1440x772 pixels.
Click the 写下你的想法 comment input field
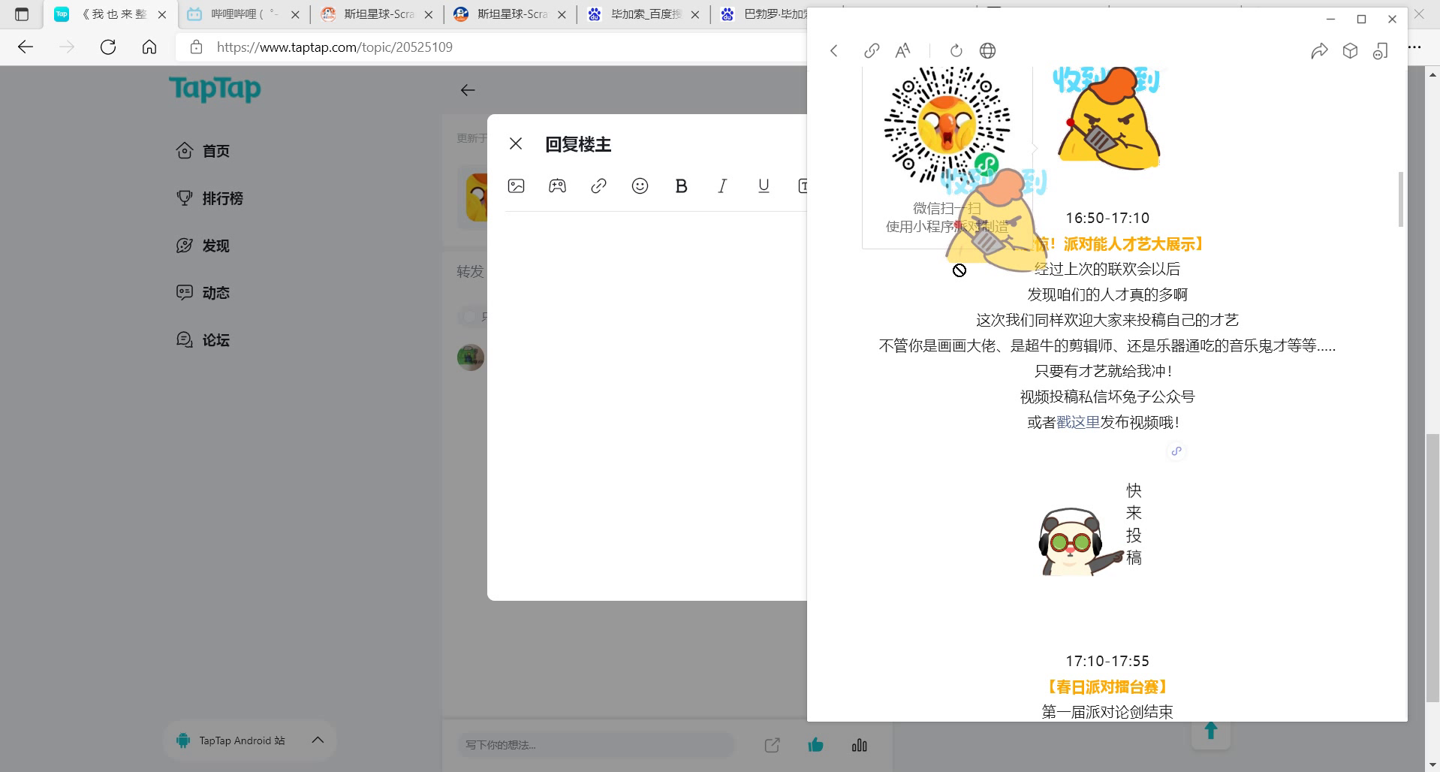click(595, 745)
